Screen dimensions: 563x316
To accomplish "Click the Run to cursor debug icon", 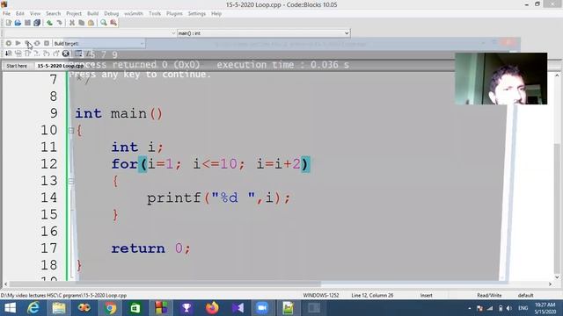I will pos(18,54).
